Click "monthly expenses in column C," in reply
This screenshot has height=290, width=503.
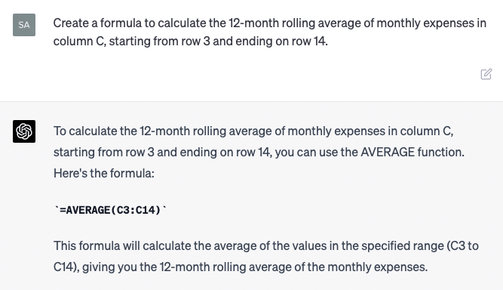click(370, 131)
